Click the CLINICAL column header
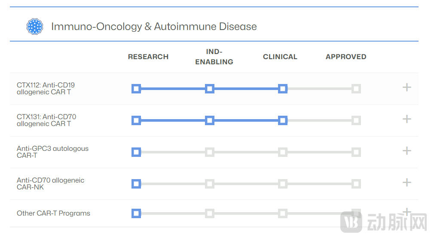Screen dimensions: 431x237 pos(280,57)
